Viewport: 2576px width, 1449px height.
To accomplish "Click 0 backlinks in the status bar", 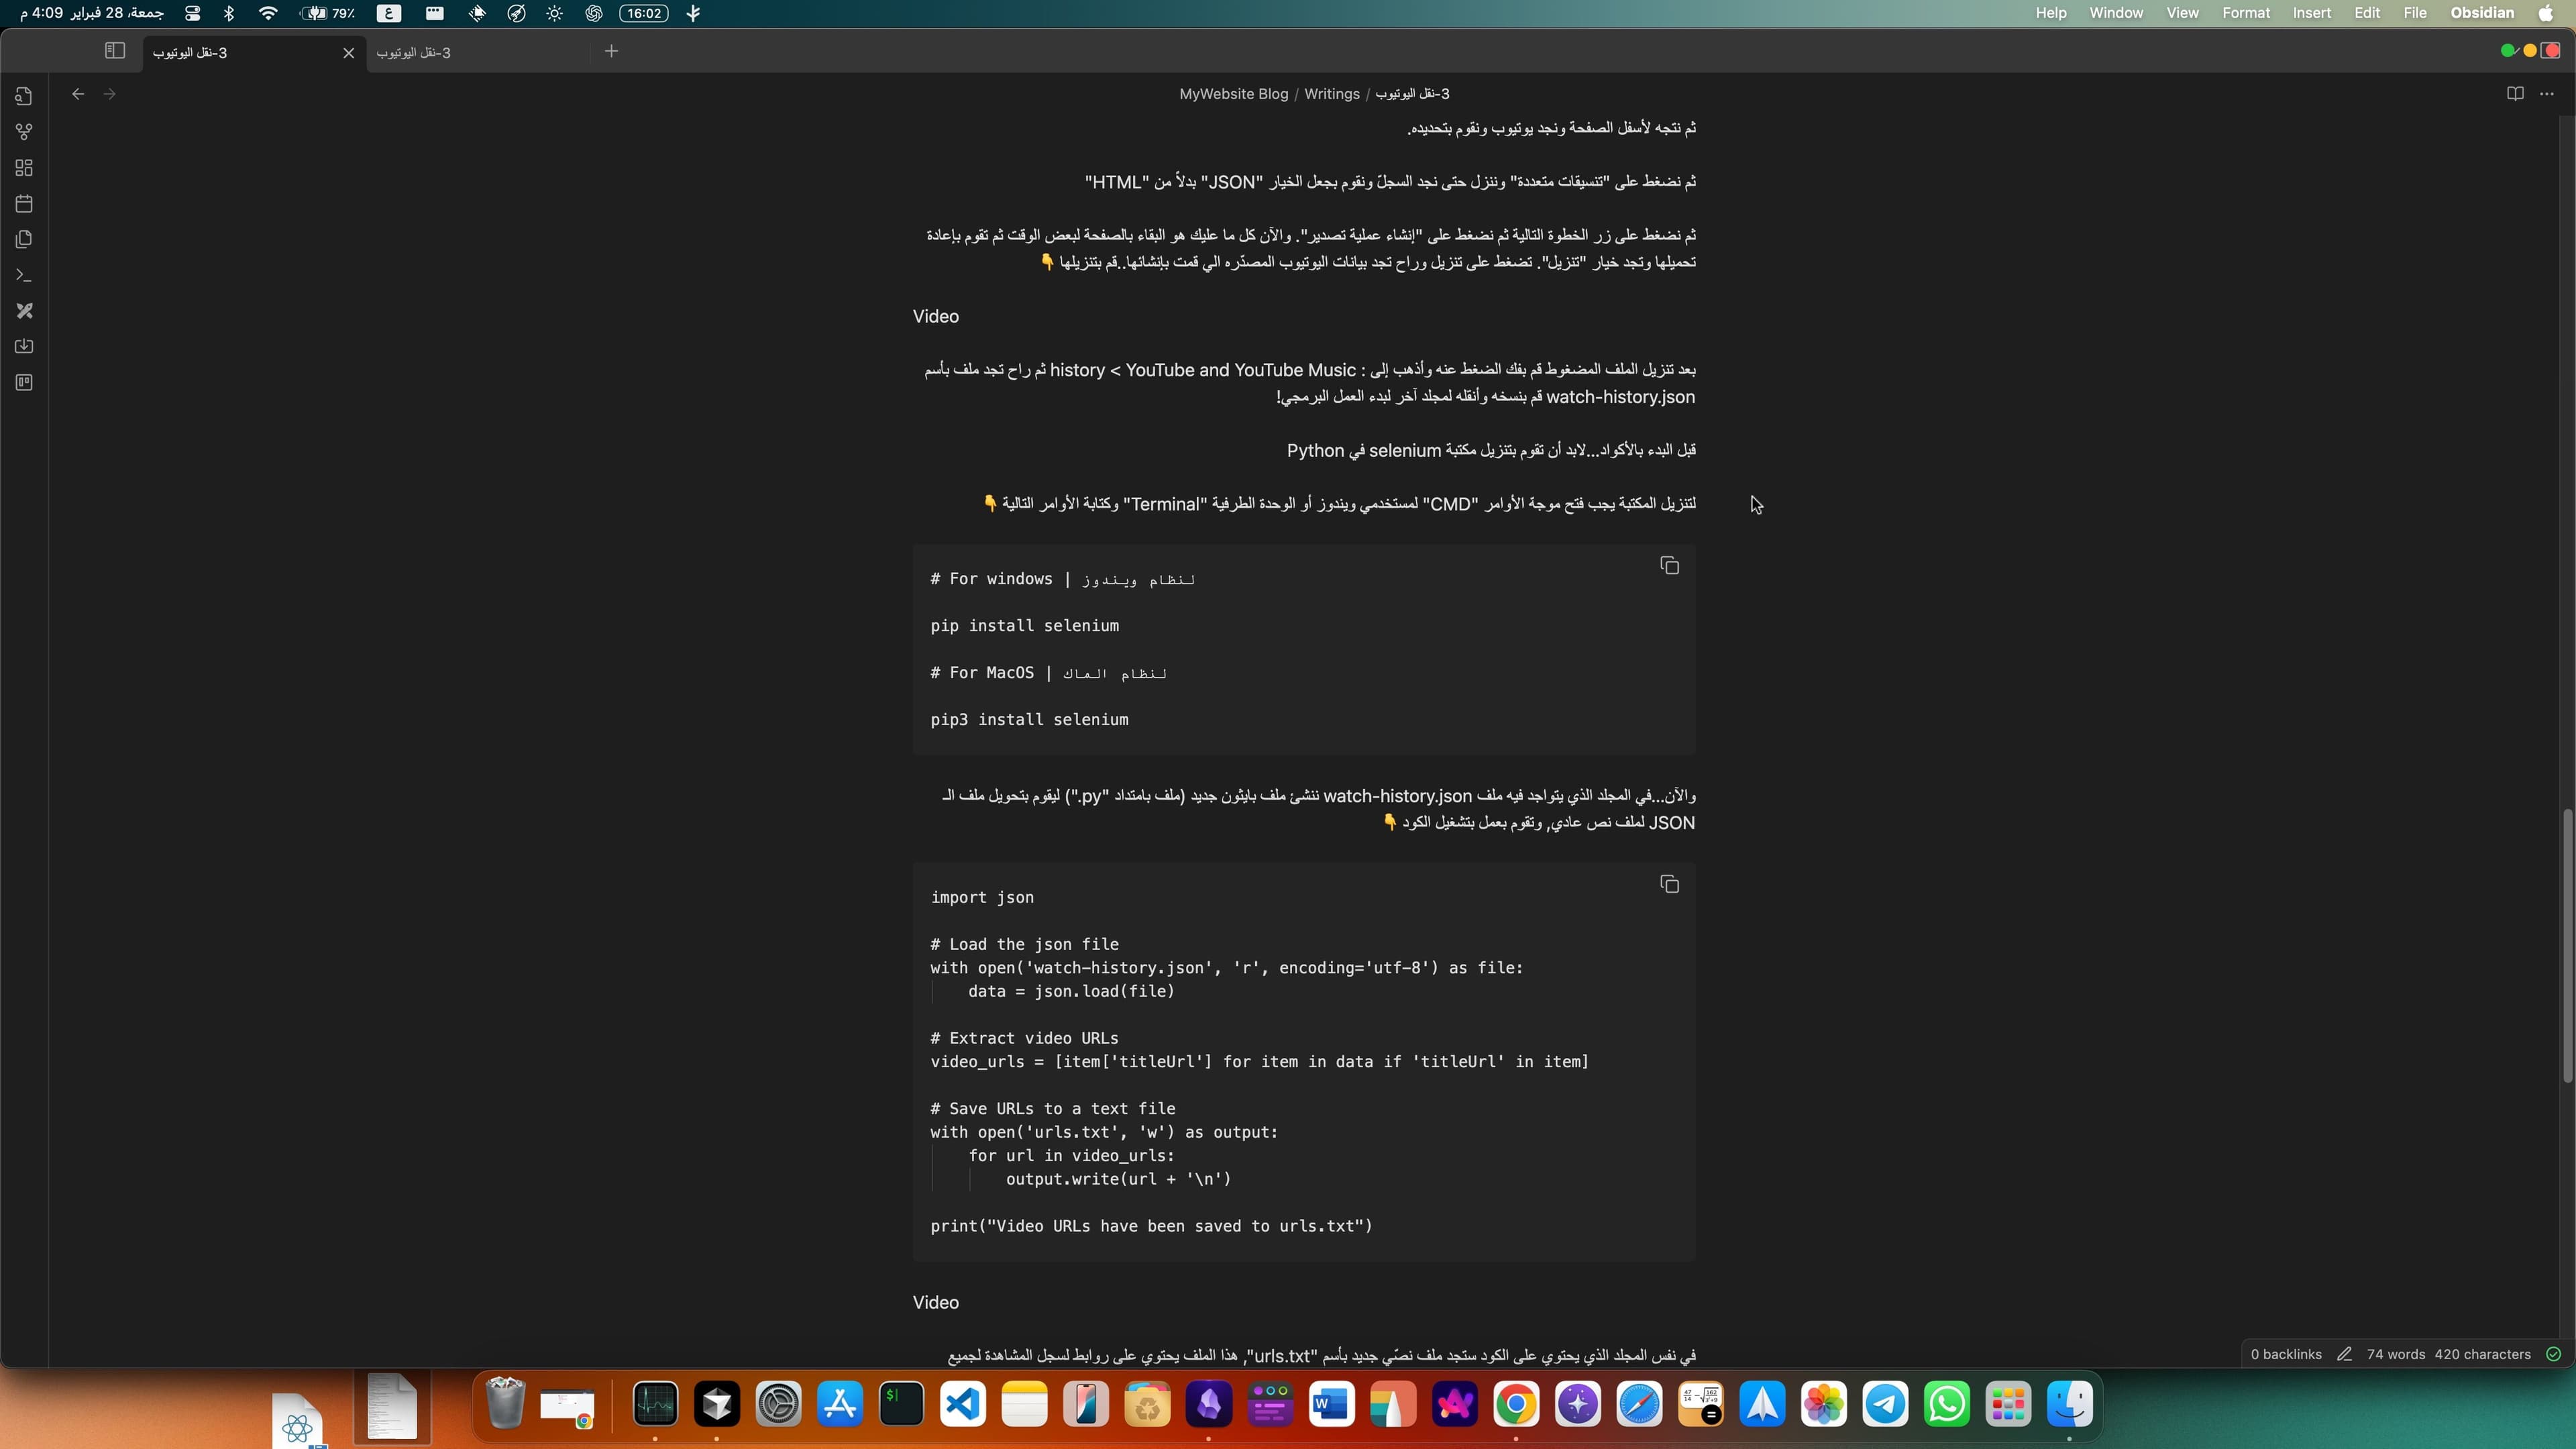I will 2285,1353.
